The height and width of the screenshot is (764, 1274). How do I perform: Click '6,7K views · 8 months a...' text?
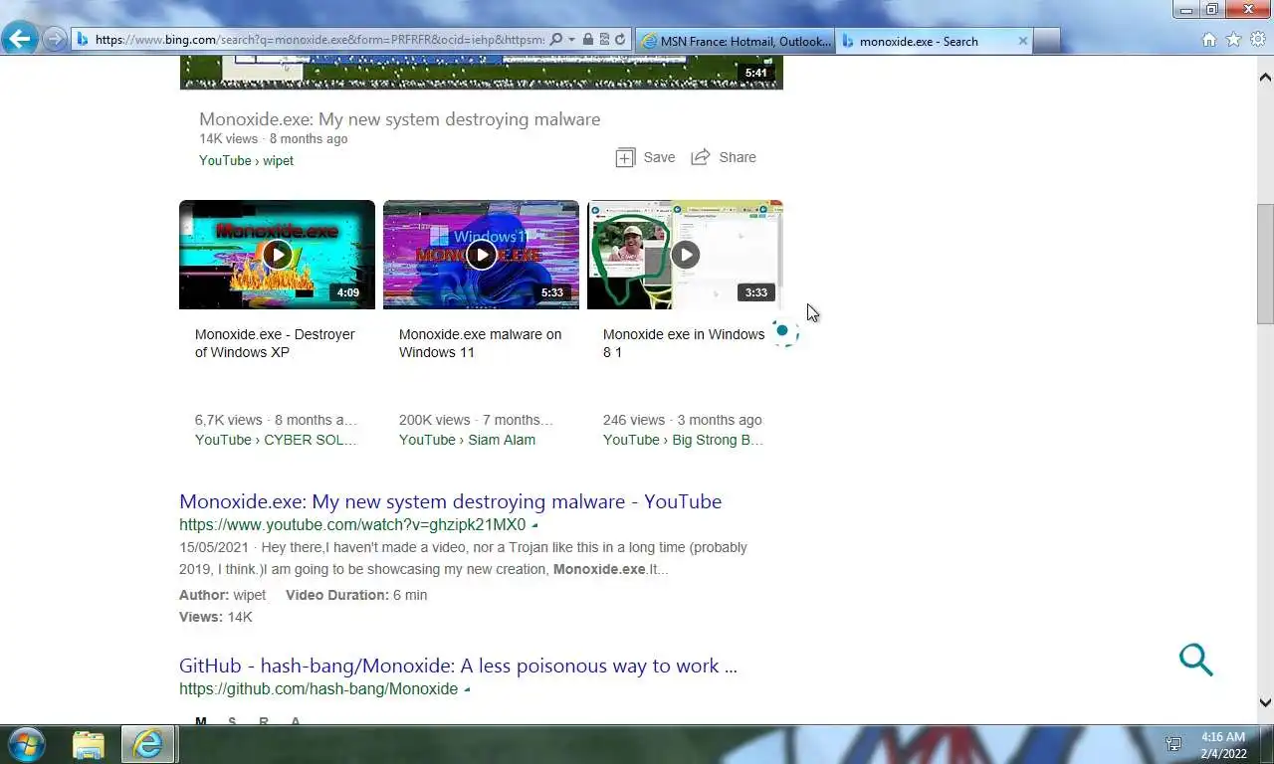[x=276, y=420]
